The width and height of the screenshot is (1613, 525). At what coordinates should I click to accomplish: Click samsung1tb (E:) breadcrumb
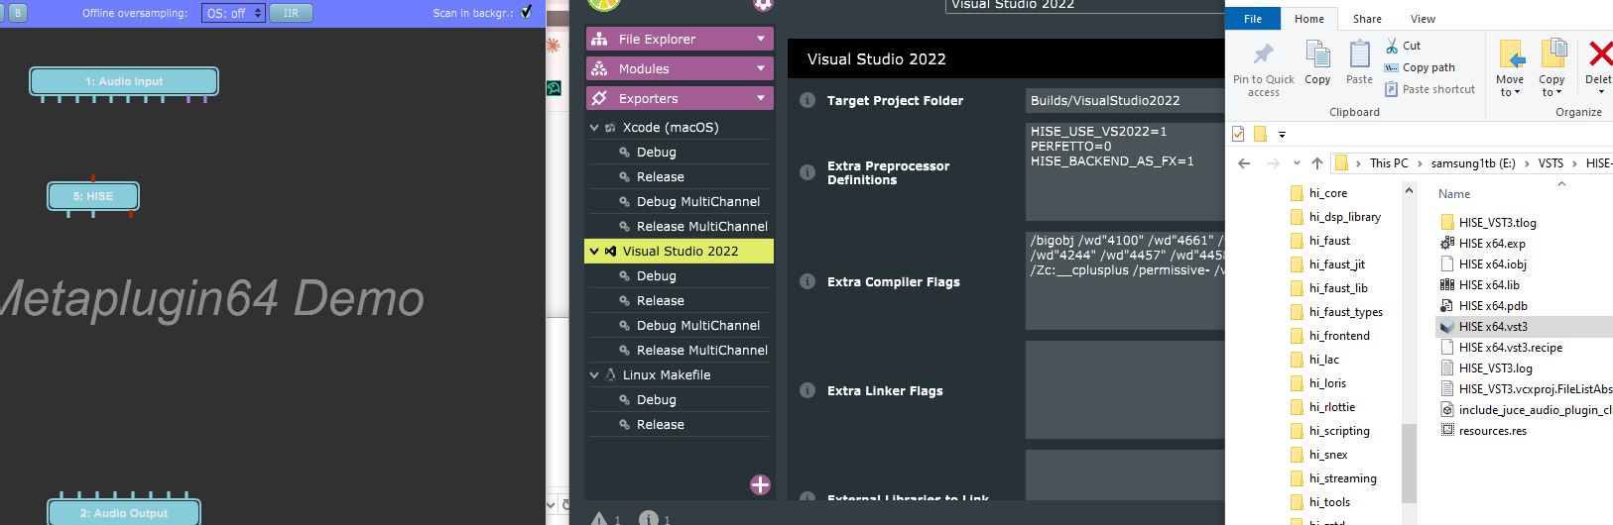[x=1473, y=163]
